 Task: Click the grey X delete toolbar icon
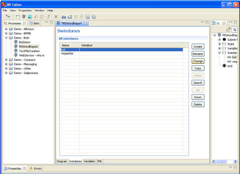pos(56,17)
